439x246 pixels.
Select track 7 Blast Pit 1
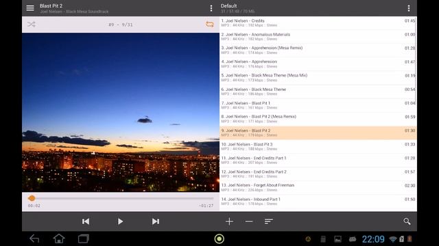(x=318, y=105)
